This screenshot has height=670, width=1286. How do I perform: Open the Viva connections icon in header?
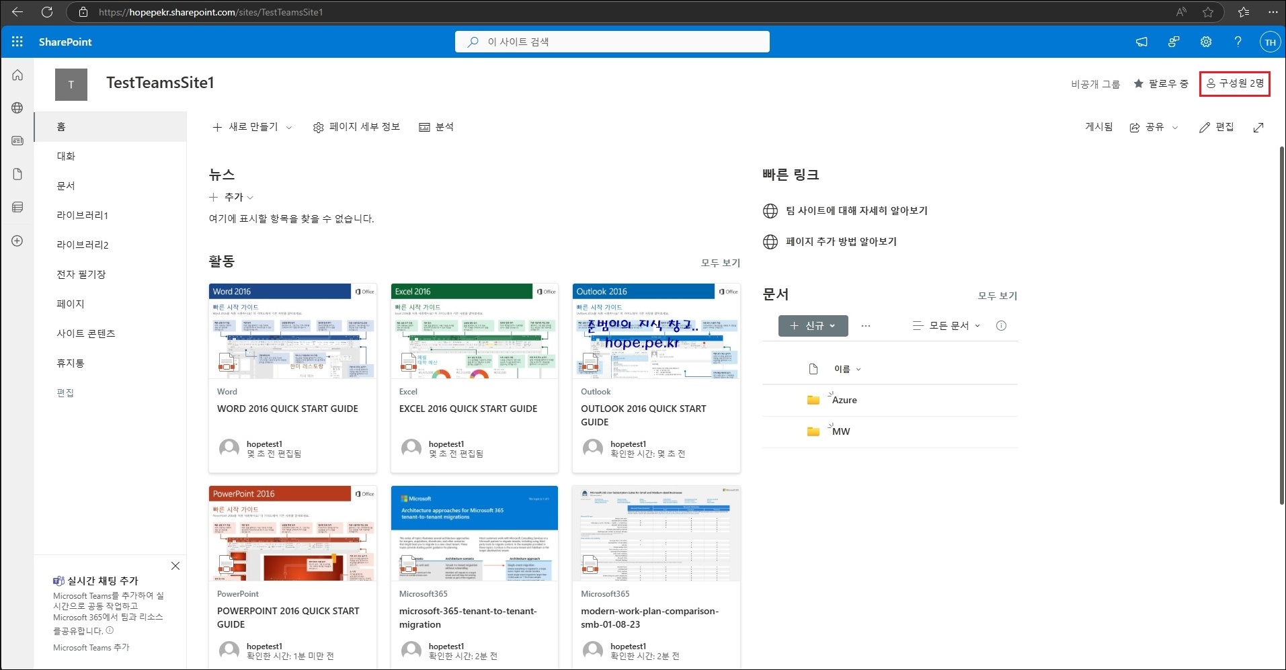pos(1174,42)
